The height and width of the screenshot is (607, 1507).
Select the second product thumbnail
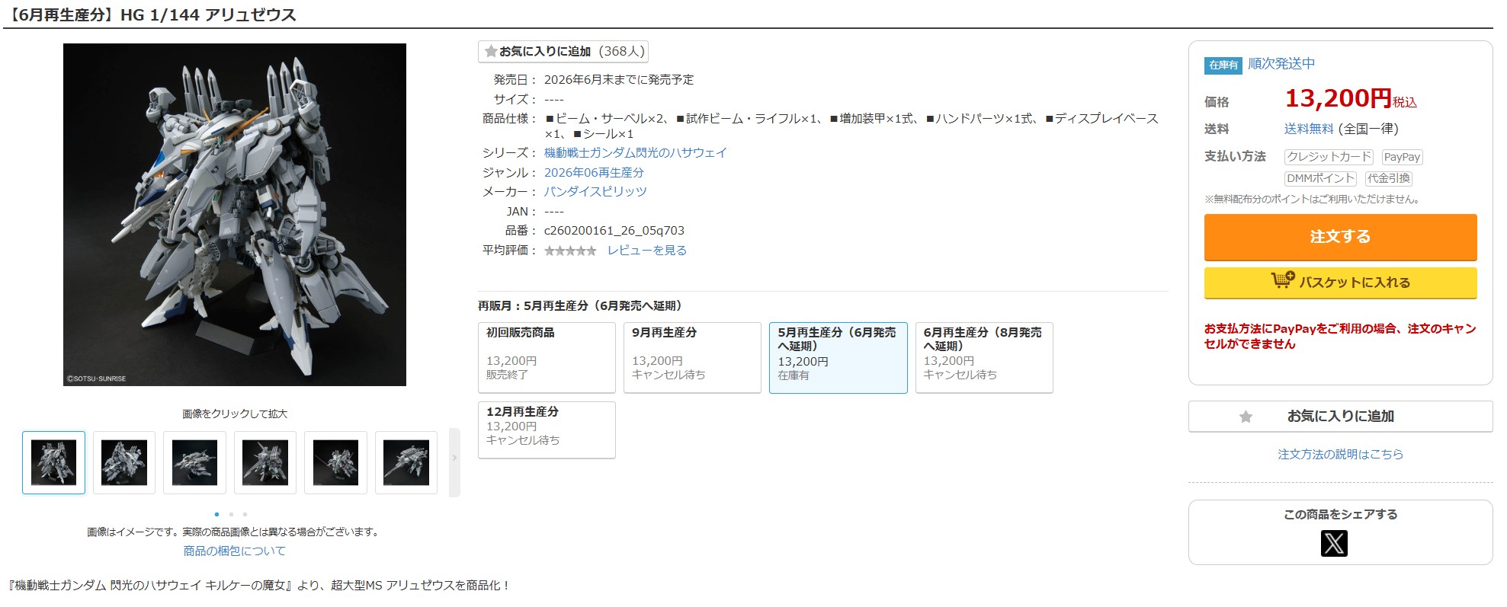tap(124, 462)
